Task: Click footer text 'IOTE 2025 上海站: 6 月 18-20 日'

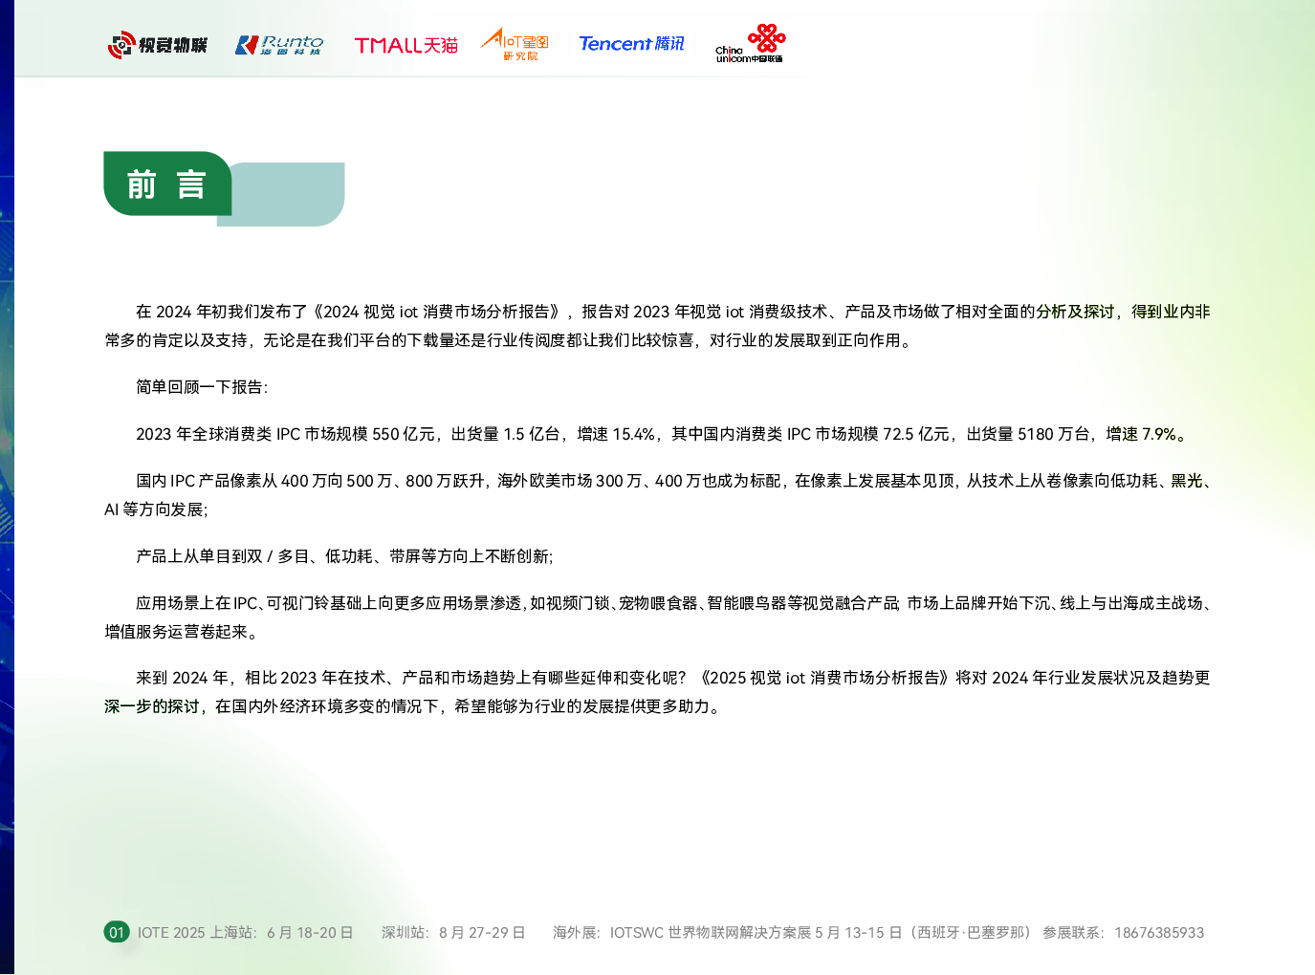Action: (246, 933)
